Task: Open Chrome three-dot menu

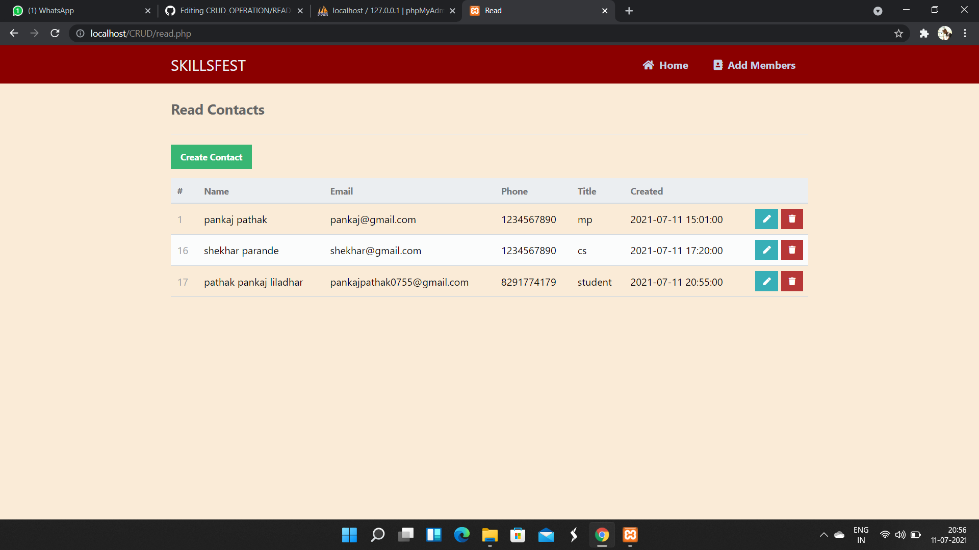Action: tap(965, 34)
